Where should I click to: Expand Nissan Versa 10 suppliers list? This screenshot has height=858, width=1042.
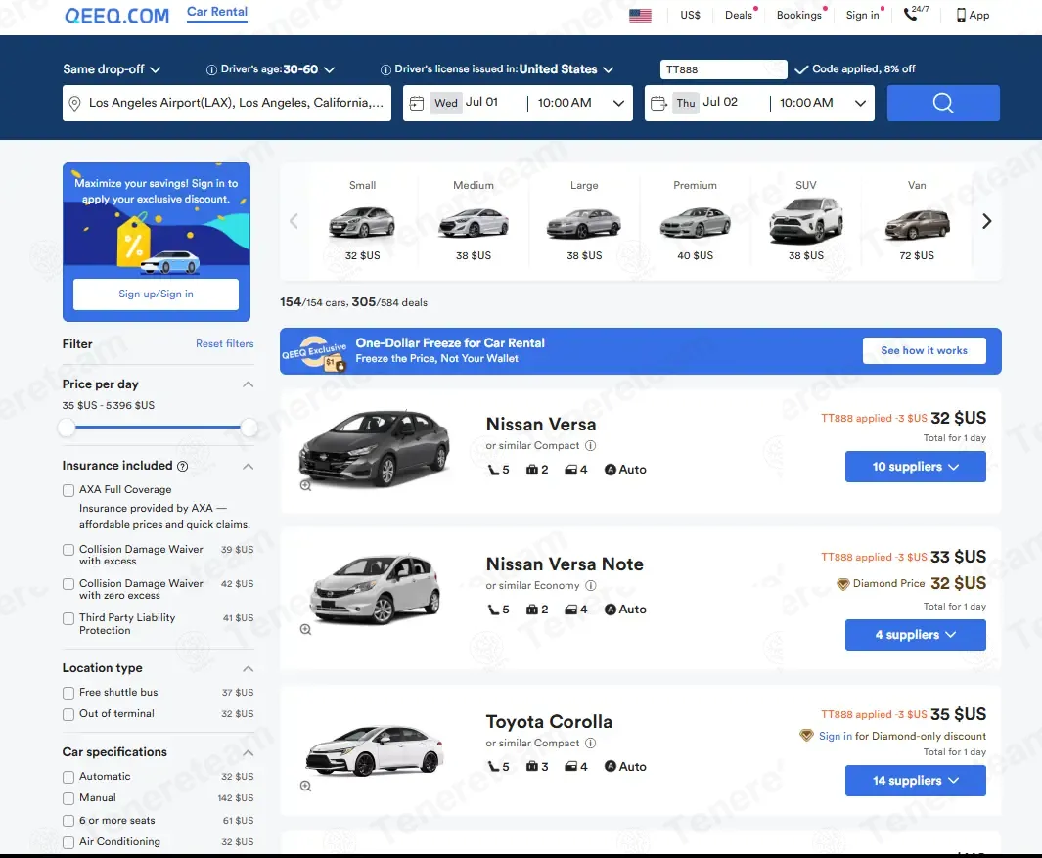[915, 467]
